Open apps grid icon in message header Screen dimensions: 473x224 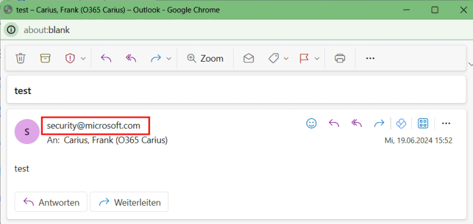click(423, 123)
